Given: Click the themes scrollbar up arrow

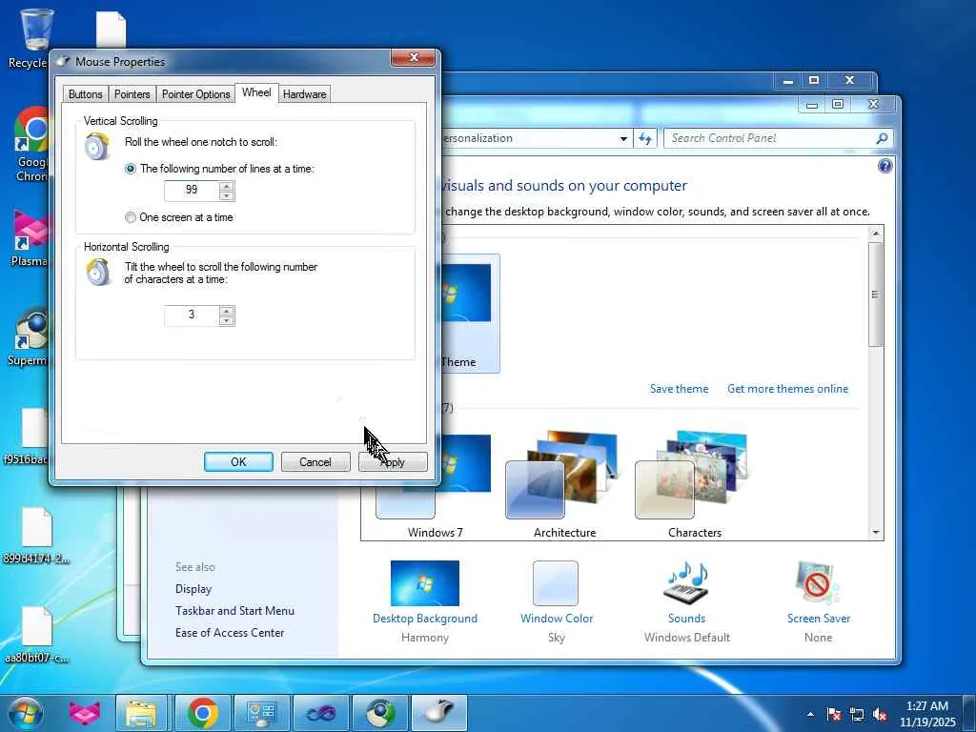Looking at the screenshot, I should click(875, 234).
